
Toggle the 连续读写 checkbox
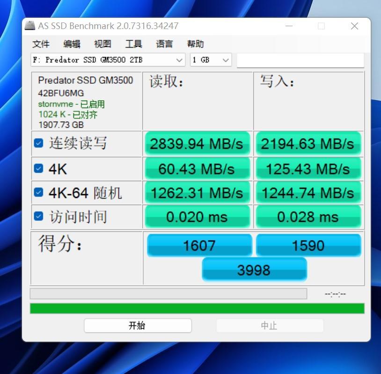click(38, 143)
